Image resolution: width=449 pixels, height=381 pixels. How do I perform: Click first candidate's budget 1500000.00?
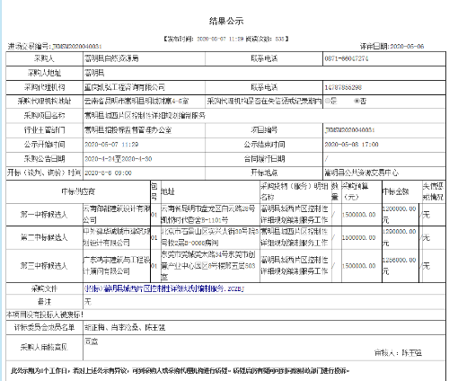click(358, 215)
